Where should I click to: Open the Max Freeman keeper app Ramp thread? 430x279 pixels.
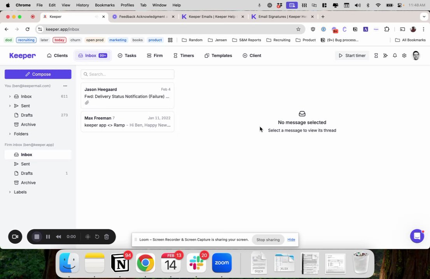[x=128, y=121]
